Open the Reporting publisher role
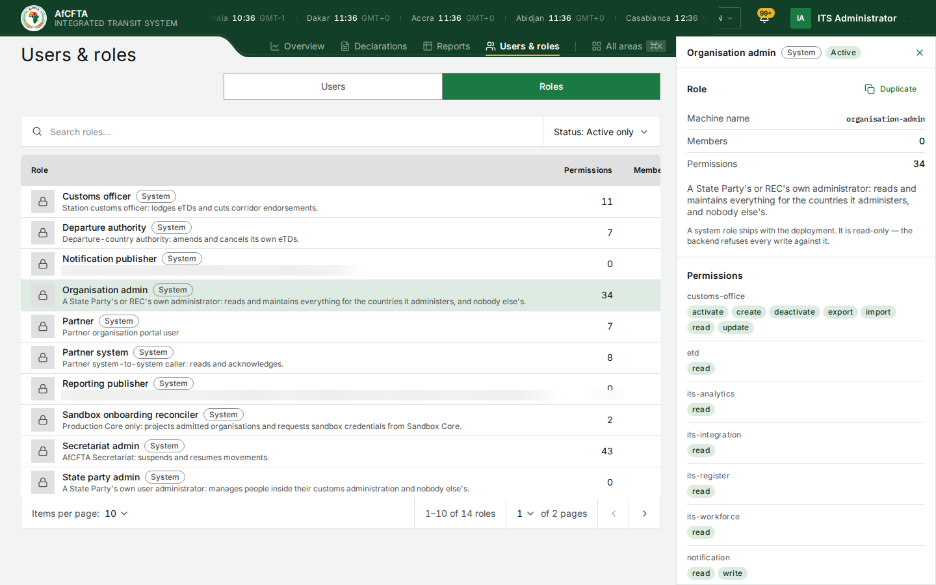The width and height of the screenshot is (936, 585). click(x=341, y=389)
